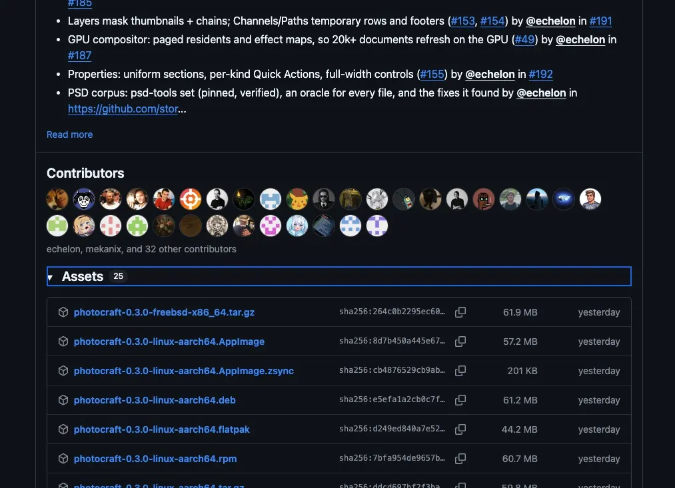The height and width of the screenshot is (488, 675).
Task: Open the blonde anime girl avatar
Action: point(84,226)
